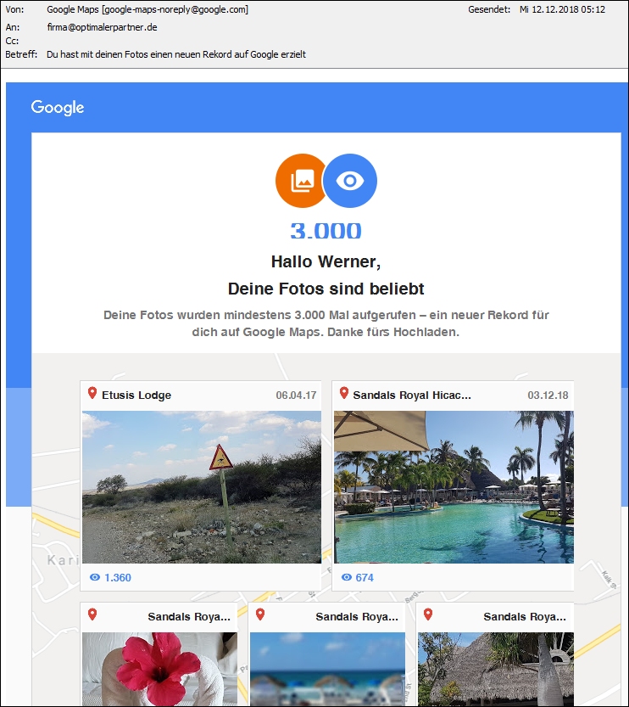Click the orange photo gallery icon
Image resolution: width=629 pixels, height=707 pixels.
[x=300, y=181]
